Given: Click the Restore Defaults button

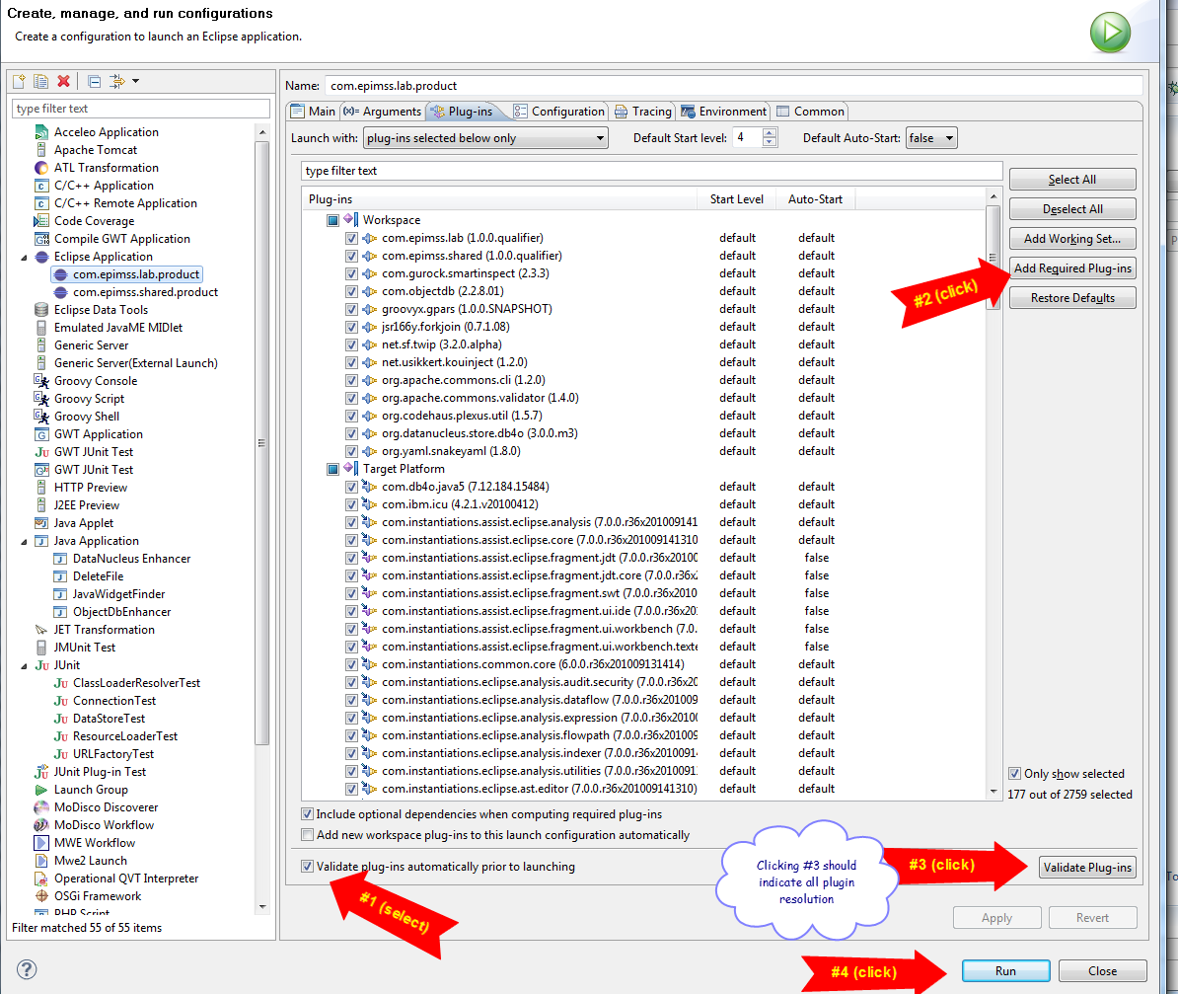Looking at the screenshot, I should tap(1072, 298).
